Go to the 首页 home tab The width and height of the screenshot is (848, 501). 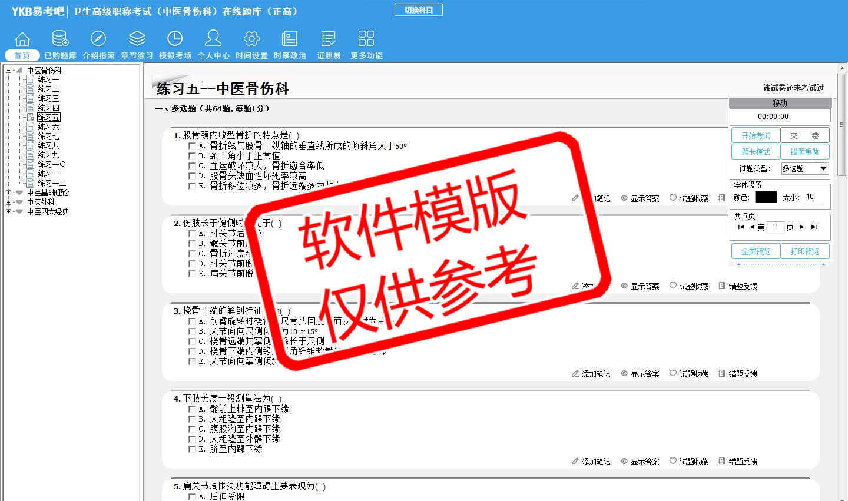[22, 55]
